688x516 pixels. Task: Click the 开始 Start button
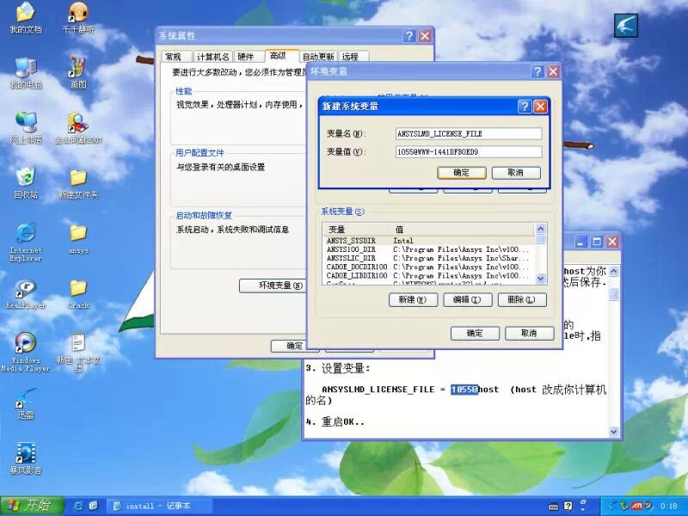pos(30,505)
